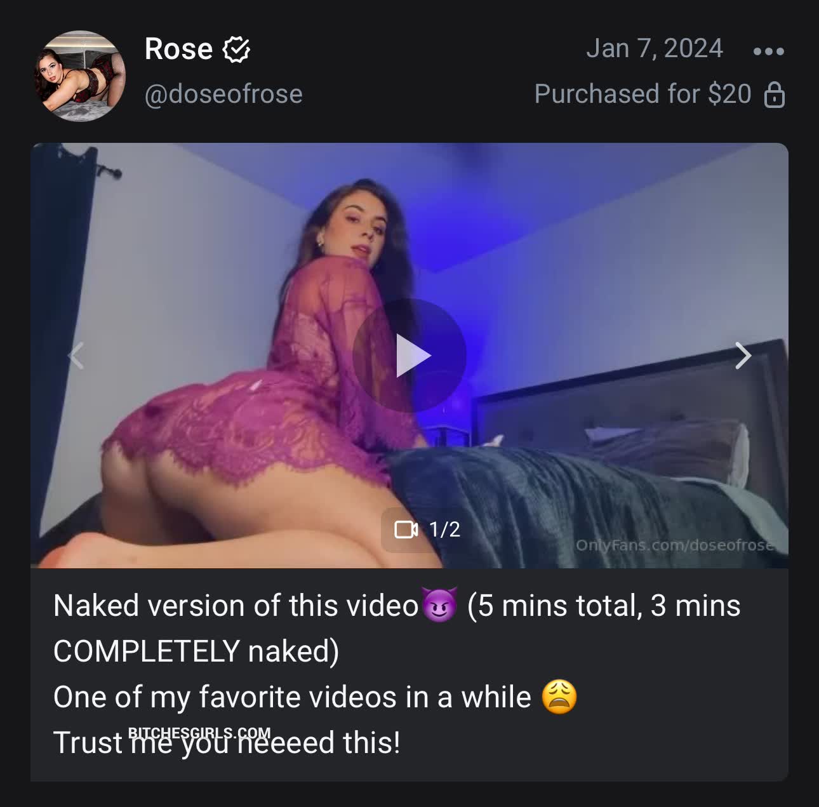
Task: Click the Purchased for $20 label
Action: [643, 94]
